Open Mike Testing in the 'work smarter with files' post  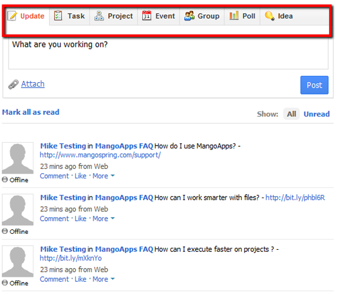point(63,198)
